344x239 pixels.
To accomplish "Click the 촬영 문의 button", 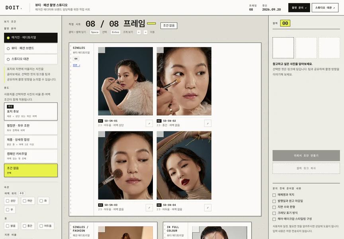I will tap(299, 8).
